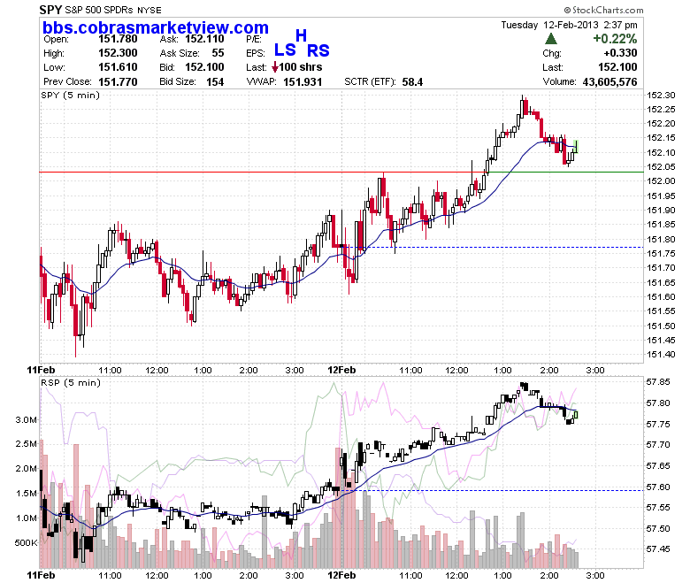The width and height of the screenshot is (690, 583).
Task: Click the 152.30 price axis label
Action: [x=661, y=95]
